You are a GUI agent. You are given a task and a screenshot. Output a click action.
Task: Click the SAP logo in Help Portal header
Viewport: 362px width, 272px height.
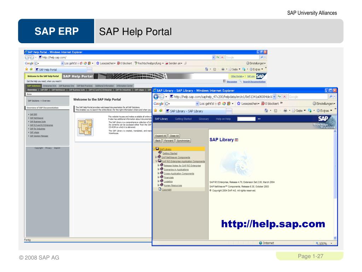coord(261,76)
